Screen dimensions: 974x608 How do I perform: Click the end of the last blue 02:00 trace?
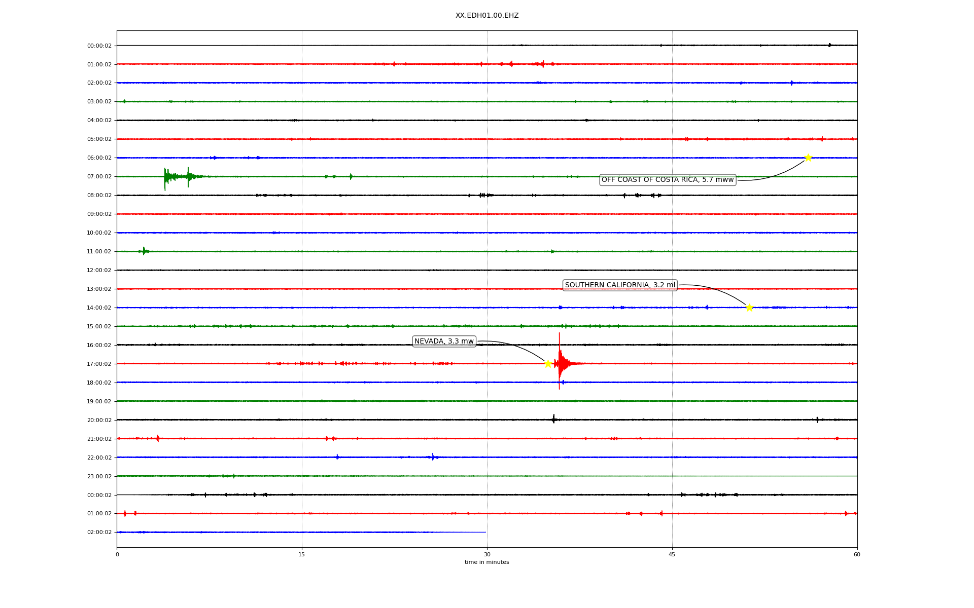[x=484, y=532]
